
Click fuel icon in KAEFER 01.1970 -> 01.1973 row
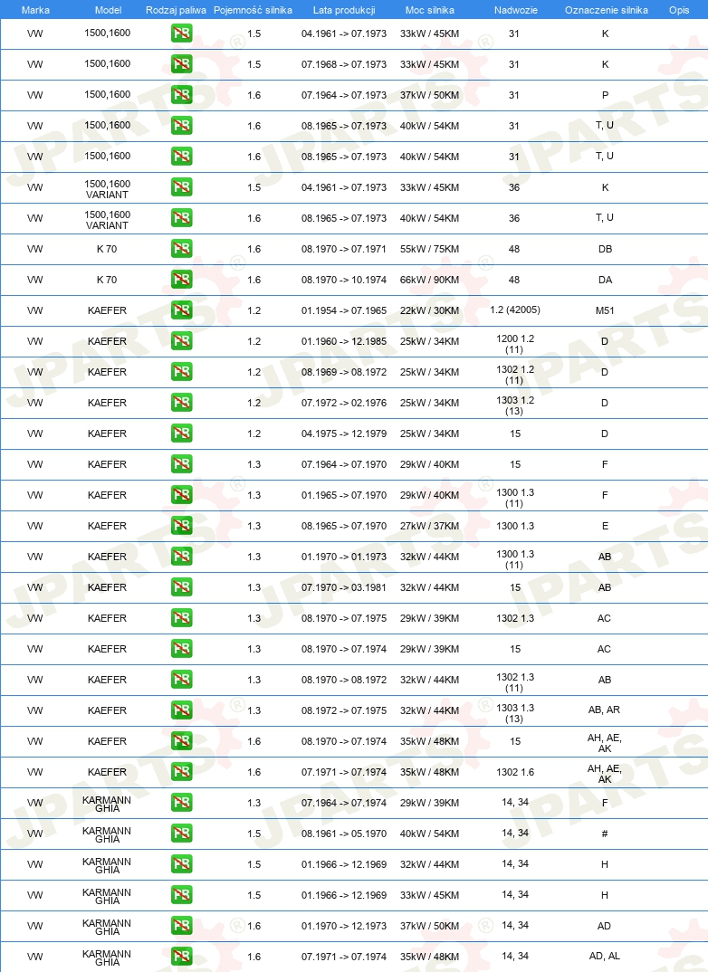pyautogui.click(x=182, y=556)
